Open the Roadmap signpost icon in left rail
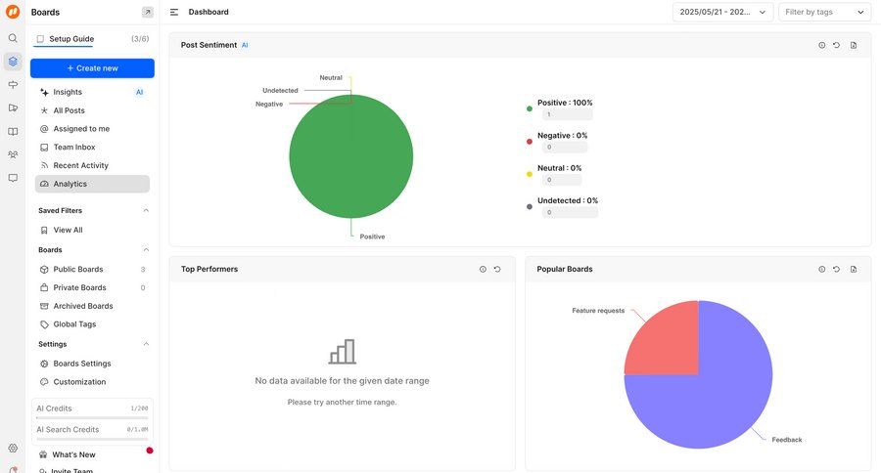 point(13,85)
